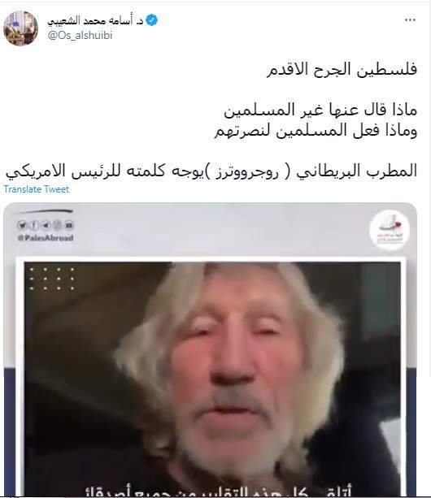Open the author's round profile avatar
Image resolution: width=431 pixels, height=498 pixels.
point(20,28)
